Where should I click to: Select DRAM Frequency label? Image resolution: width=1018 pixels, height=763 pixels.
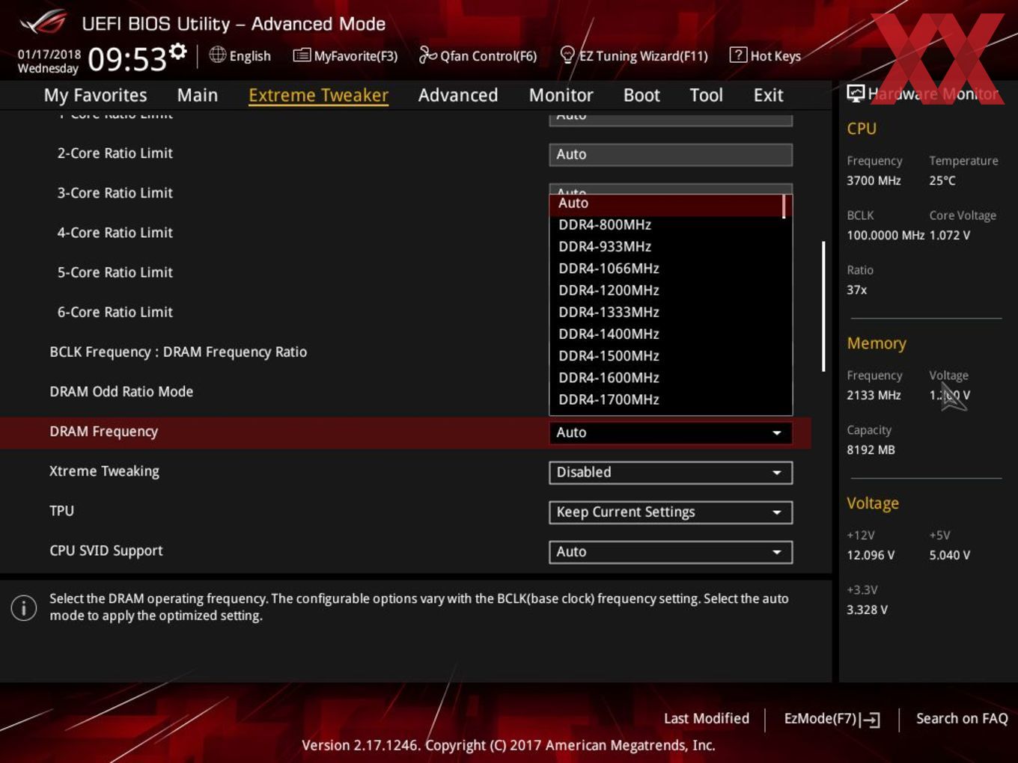pyautogui.click(x=104, y=432)
